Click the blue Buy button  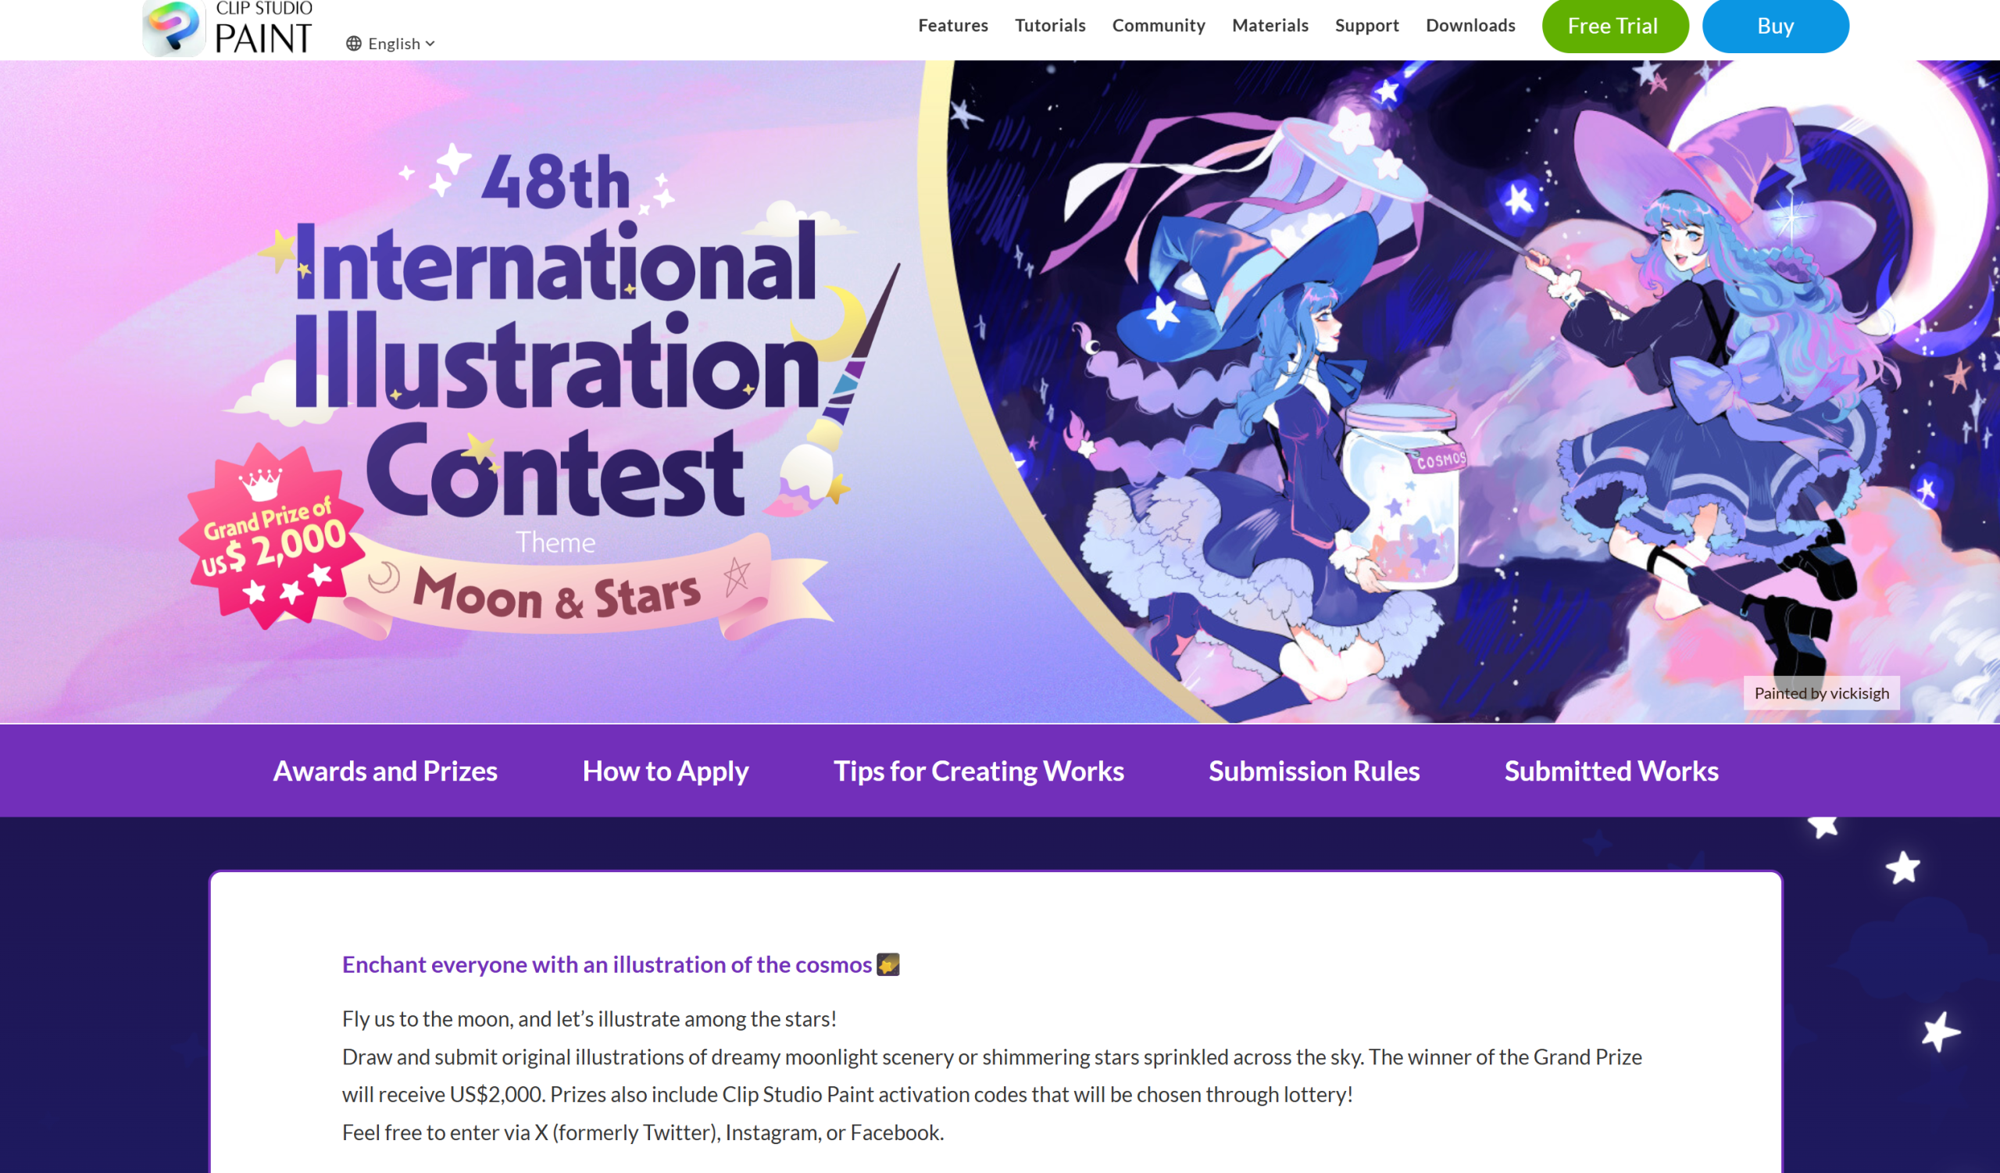[x=1776, y=27]
